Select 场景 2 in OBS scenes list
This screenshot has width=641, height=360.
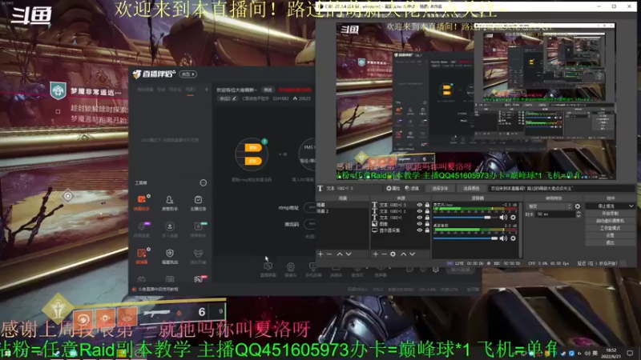click(343, 211)
